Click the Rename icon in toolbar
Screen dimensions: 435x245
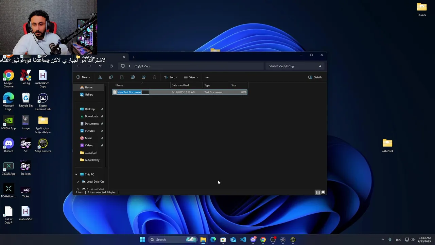tap(133, 77)
